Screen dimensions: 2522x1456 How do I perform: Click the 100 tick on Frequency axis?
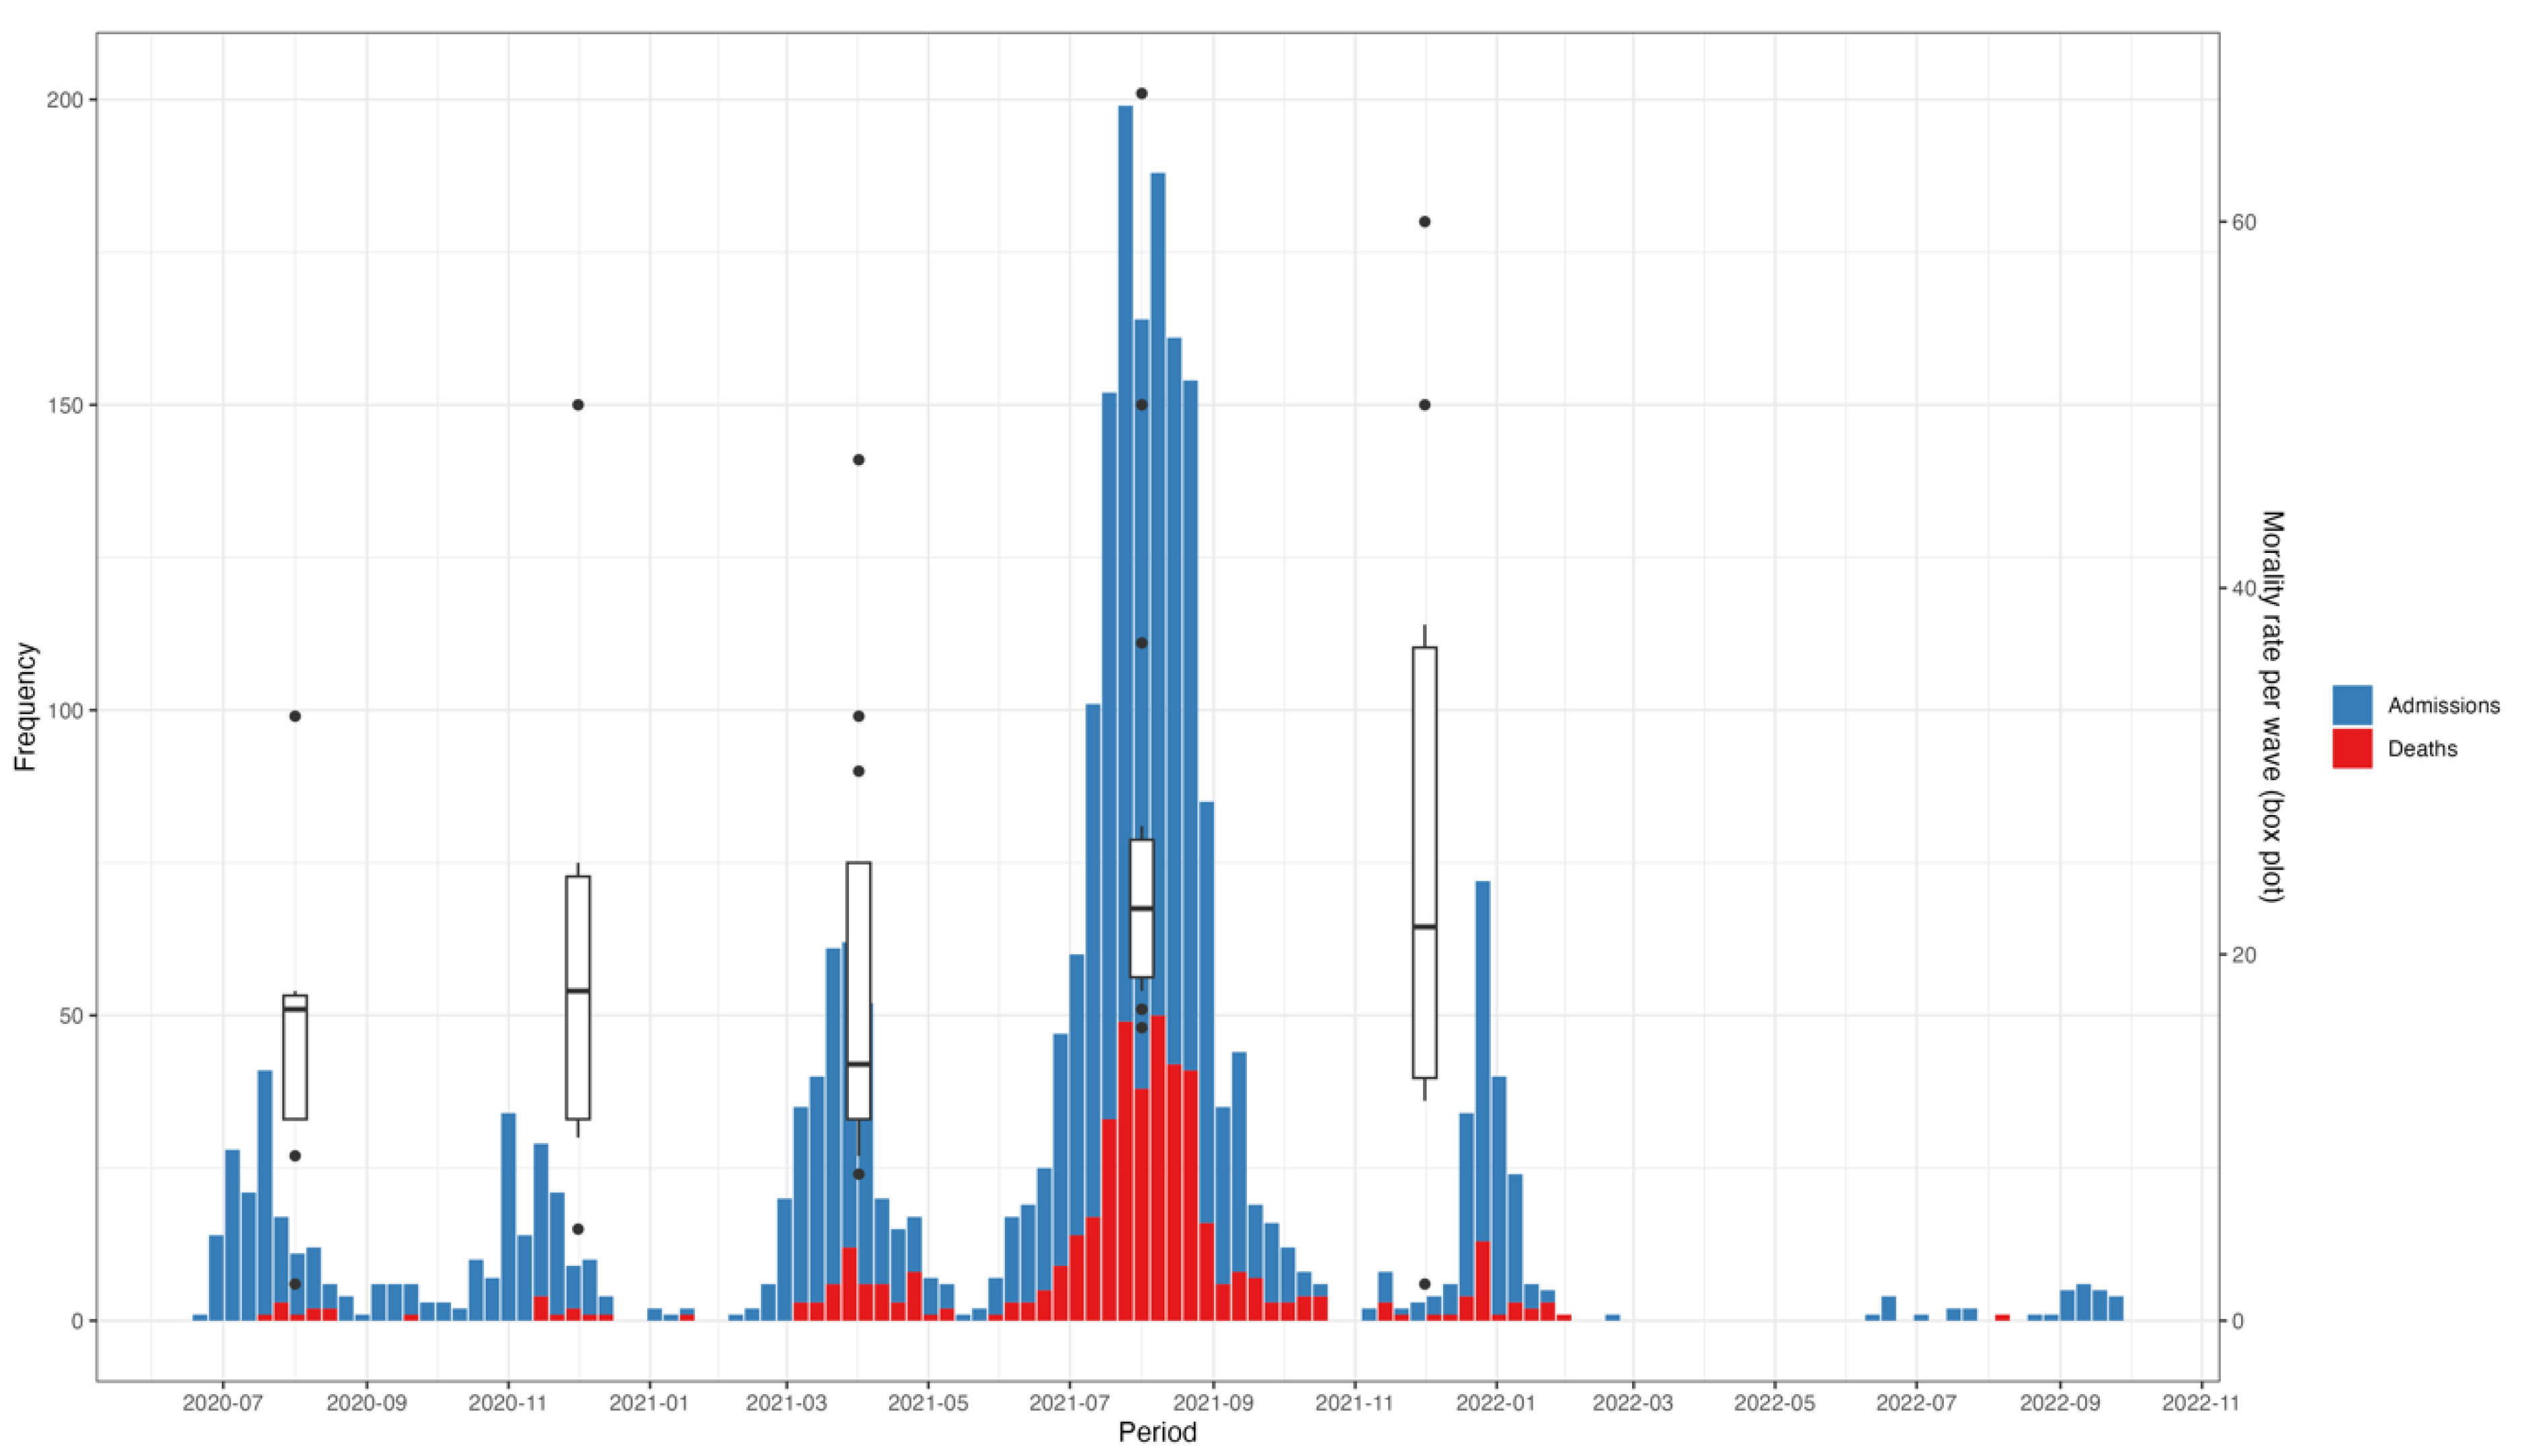(x=66, y=711)
